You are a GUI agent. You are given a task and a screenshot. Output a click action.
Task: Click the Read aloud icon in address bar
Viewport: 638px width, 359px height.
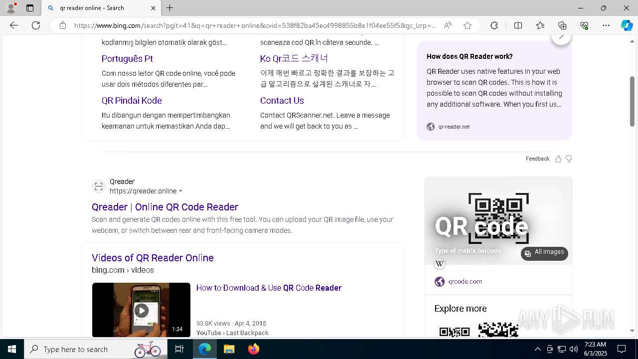[x=448, y=25]
